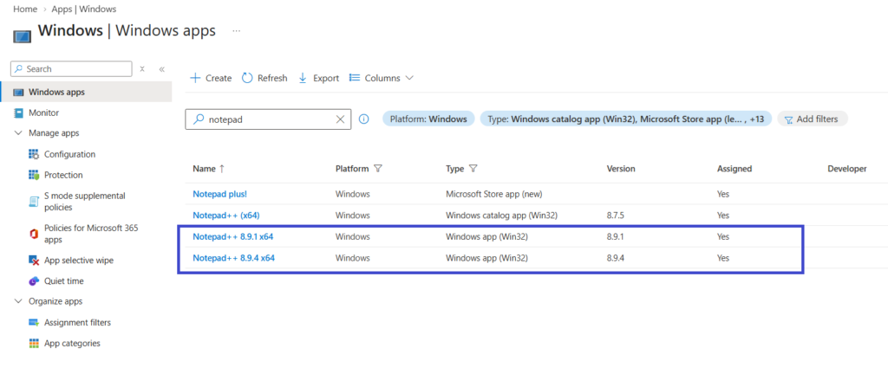Click Add filters button
Screen dimensions: 888x367
[812, 119]
